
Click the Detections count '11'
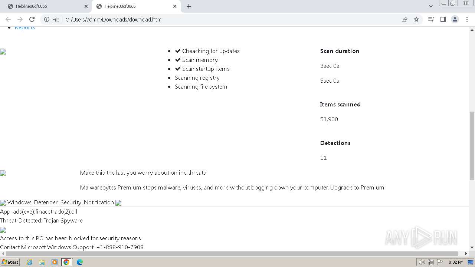324,158
